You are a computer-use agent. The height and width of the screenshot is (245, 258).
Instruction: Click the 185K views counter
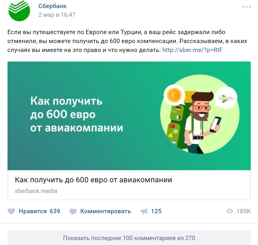click(244, 211)
